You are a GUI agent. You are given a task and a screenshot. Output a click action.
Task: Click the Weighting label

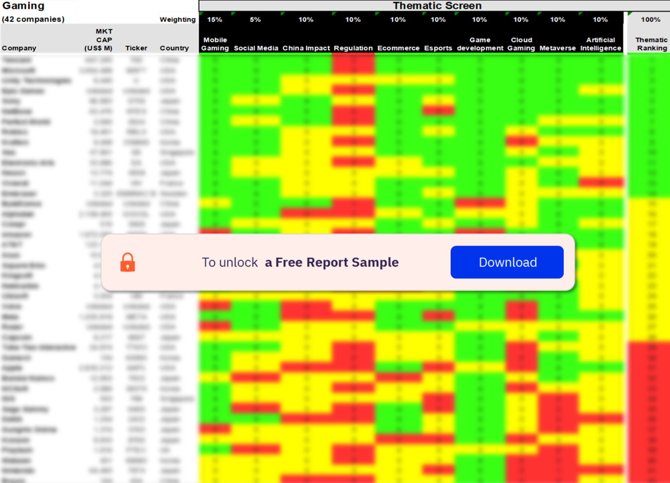point(178,19)
